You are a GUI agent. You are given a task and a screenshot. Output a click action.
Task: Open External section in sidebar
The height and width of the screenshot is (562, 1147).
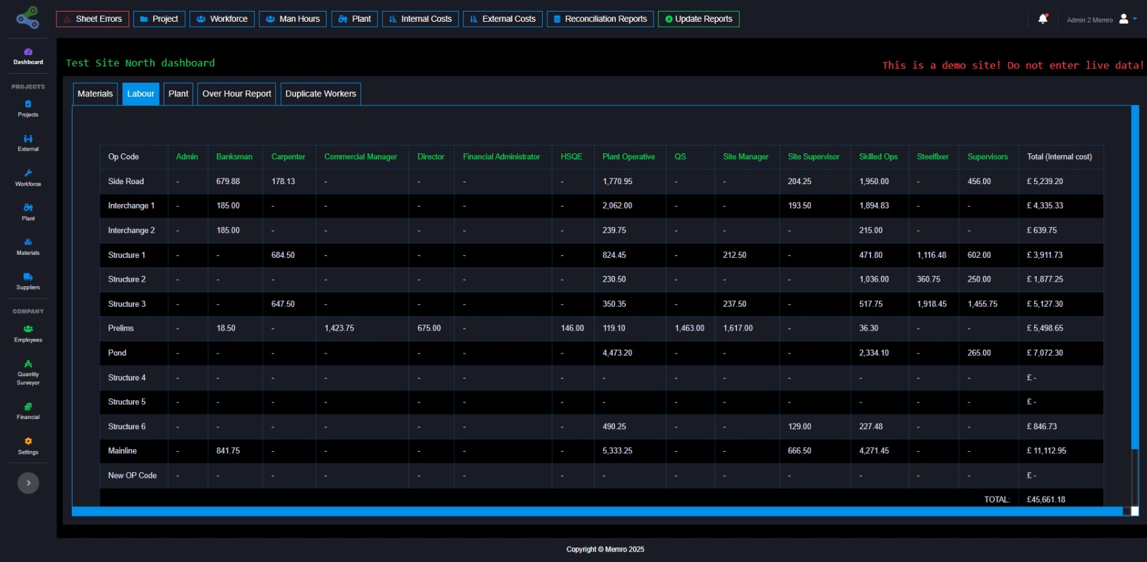point(28,143)
